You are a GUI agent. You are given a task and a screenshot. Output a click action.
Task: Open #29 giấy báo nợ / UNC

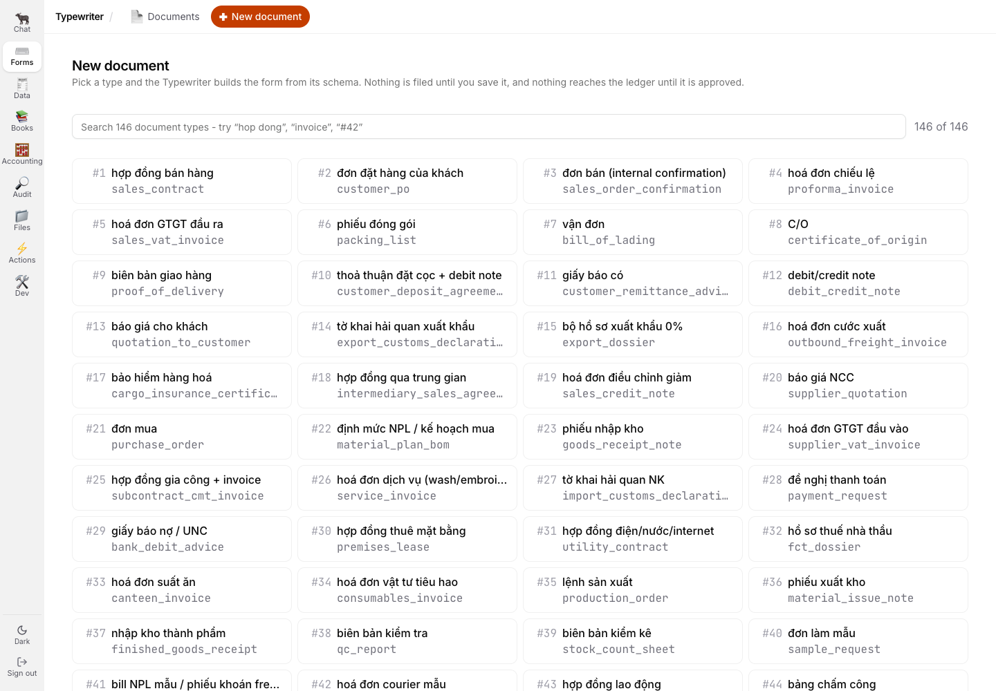[x=182, y=539]
